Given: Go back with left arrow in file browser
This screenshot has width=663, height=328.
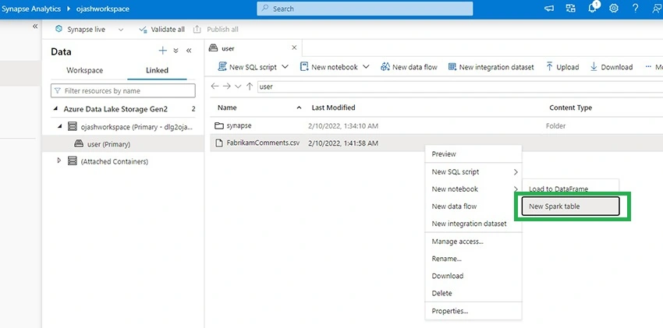Looking at the screenshot, I should (214, 86).
